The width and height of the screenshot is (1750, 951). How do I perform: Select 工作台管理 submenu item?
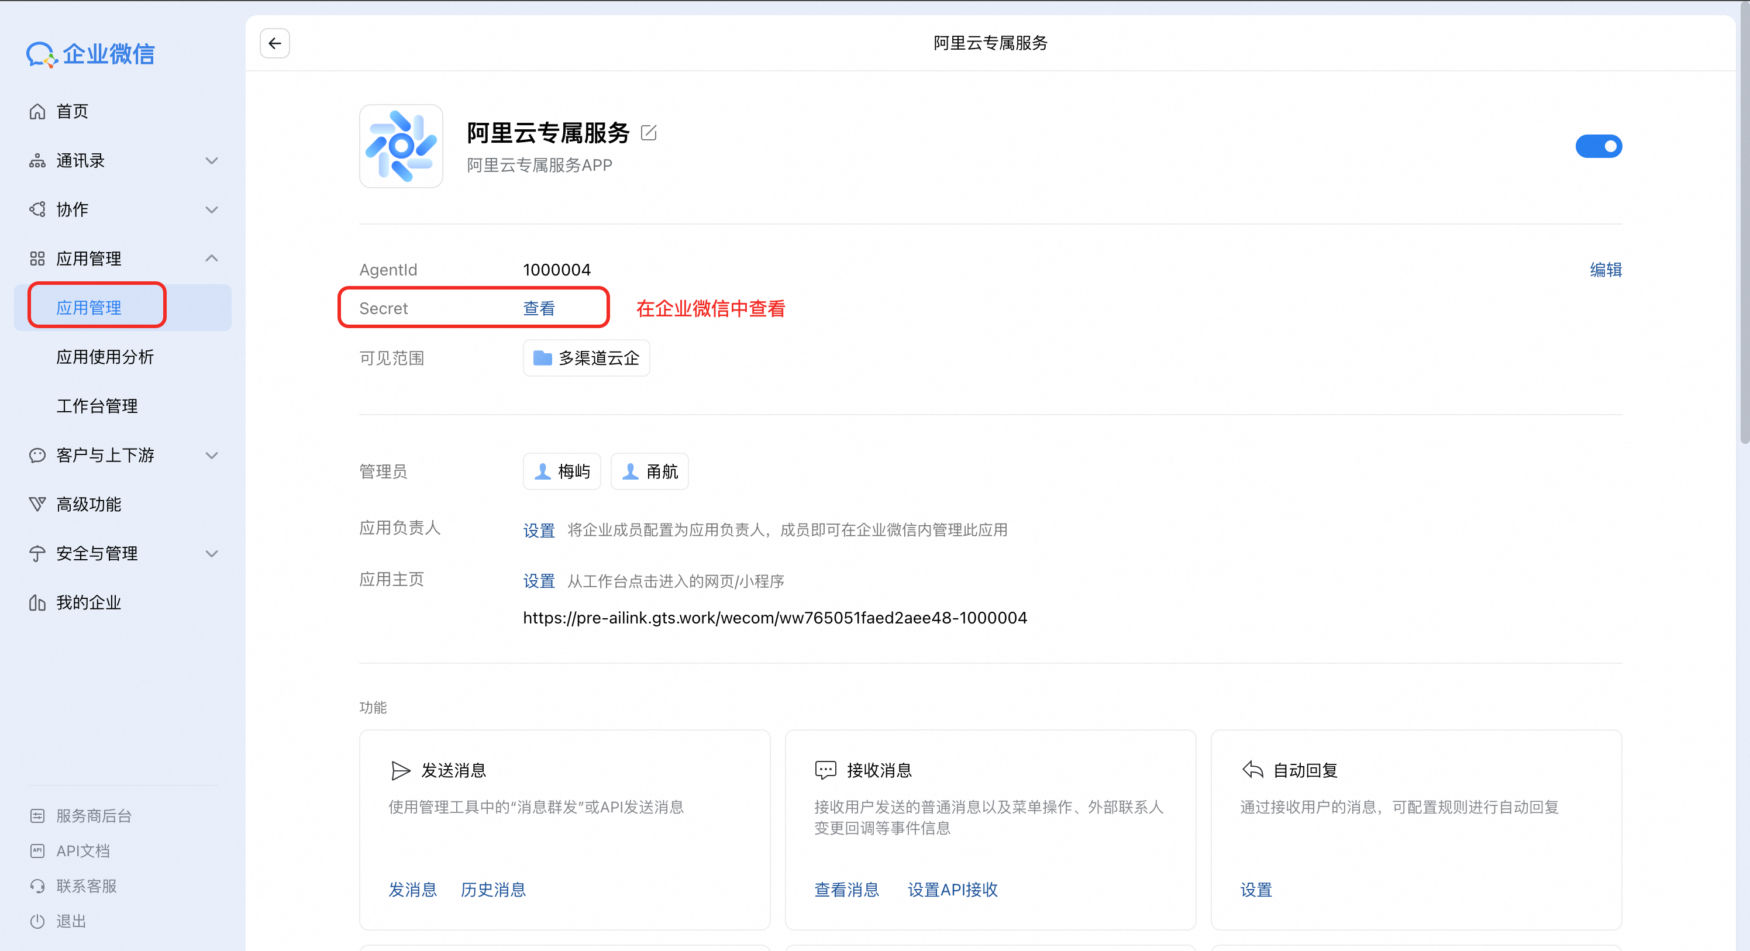coord(97,406)
